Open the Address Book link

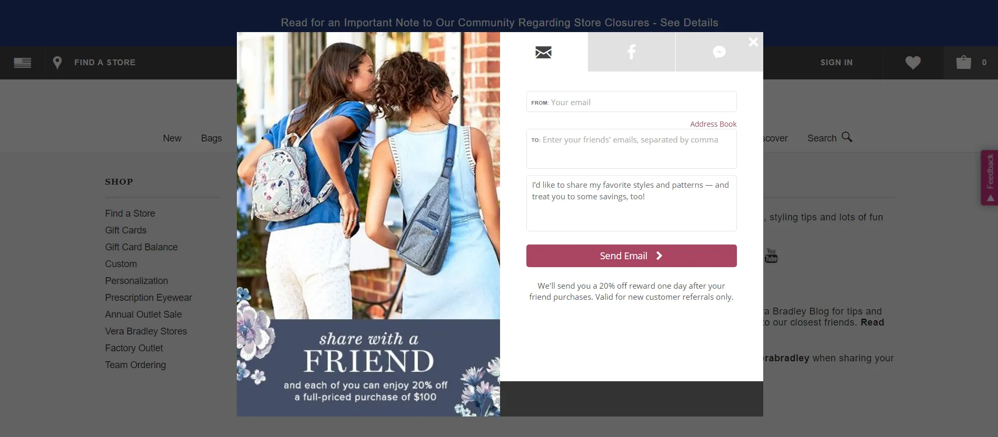(x=713, y=124)
